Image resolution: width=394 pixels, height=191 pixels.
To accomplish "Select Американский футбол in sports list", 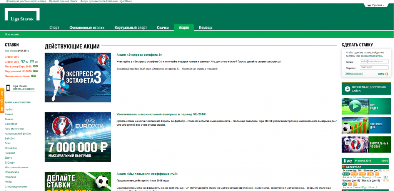I will 18,133.
